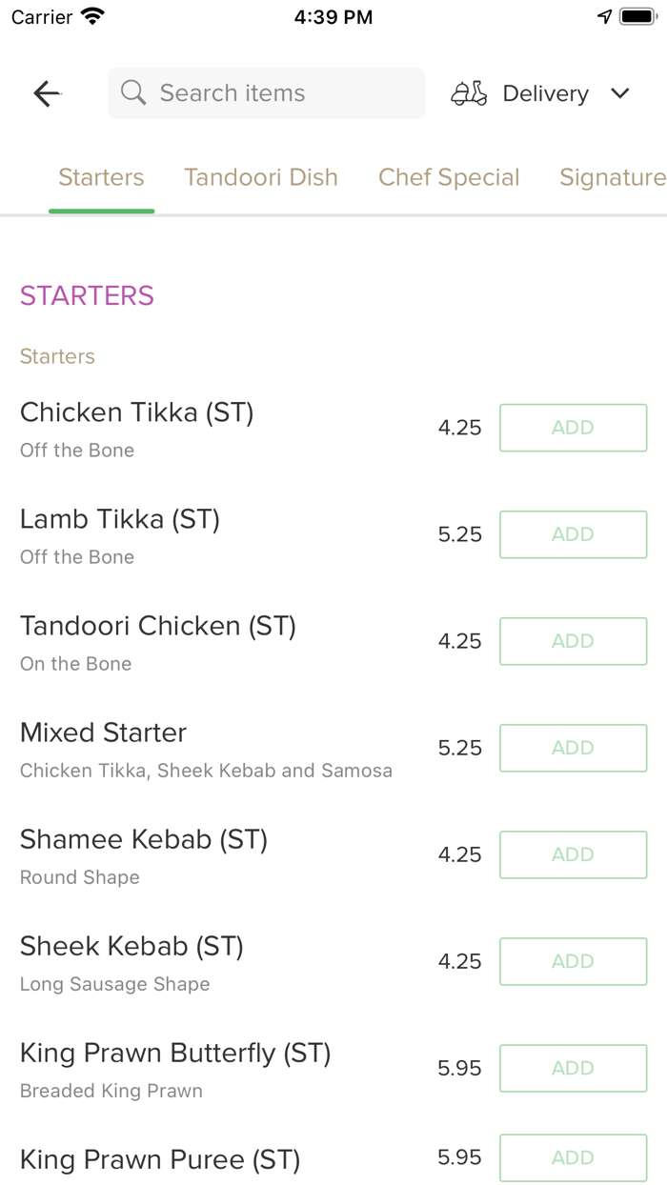The width and height of the screenshot is (667, 1185).
Task: Open the Chef Special tab
Action: 449,177
